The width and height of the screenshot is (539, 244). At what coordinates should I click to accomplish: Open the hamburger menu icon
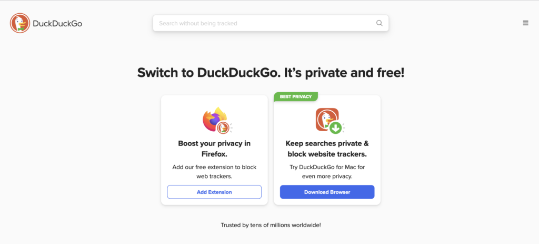526,23
